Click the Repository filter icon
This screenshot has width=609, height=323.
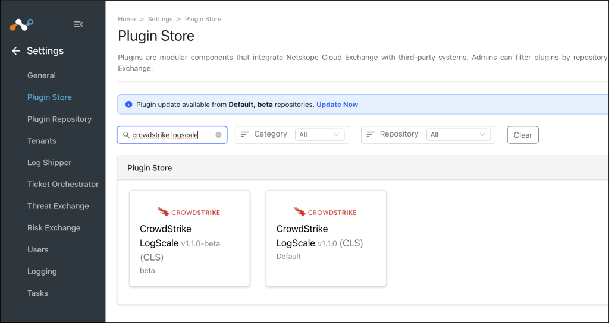tap(371, 134)
